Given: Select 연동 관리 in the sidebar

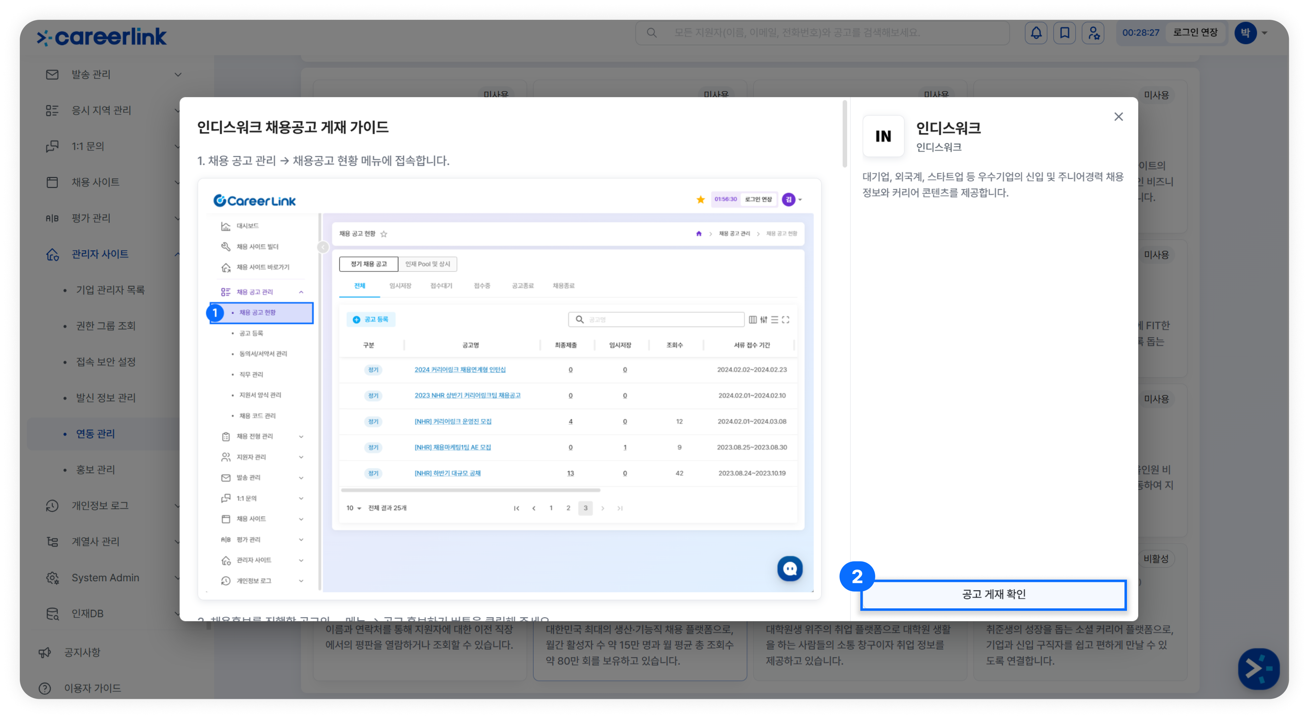Looking at the screenshot, I should [x=95, y=433].
